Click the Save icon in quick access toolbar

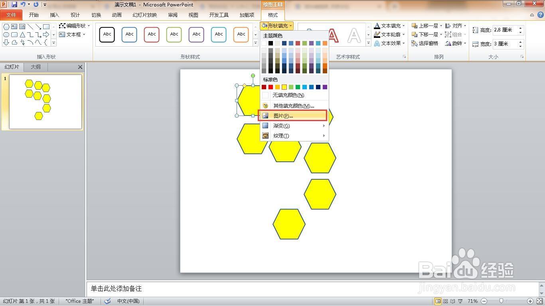(x=14, y=4)
